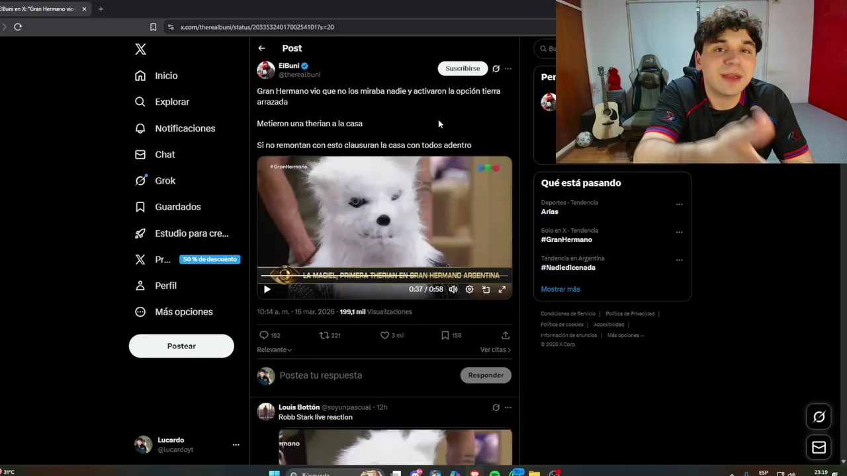Open Spotify from the taskbar

click(x=494, y=473)
